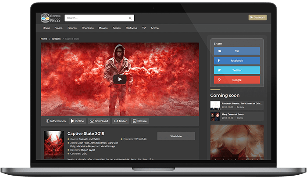Click the Watch later button
The height and width of the screenshot is (180, 307).
tap(176, 136)
